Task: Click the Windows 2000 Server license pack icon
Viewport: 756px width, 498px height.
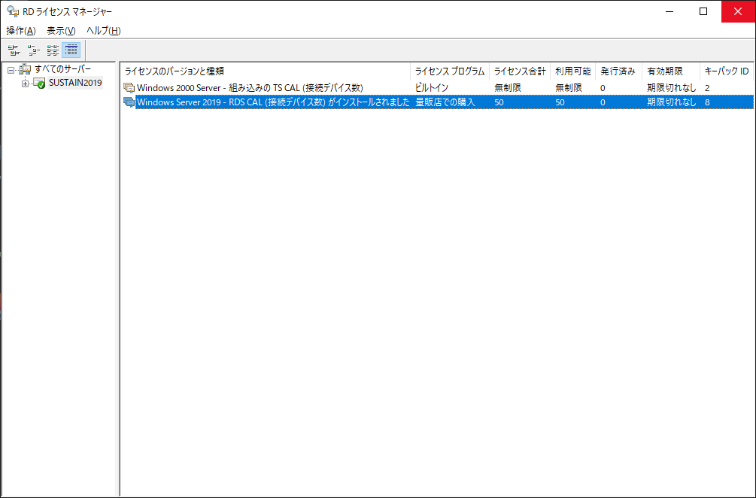Action: click(x=129, y=88)
